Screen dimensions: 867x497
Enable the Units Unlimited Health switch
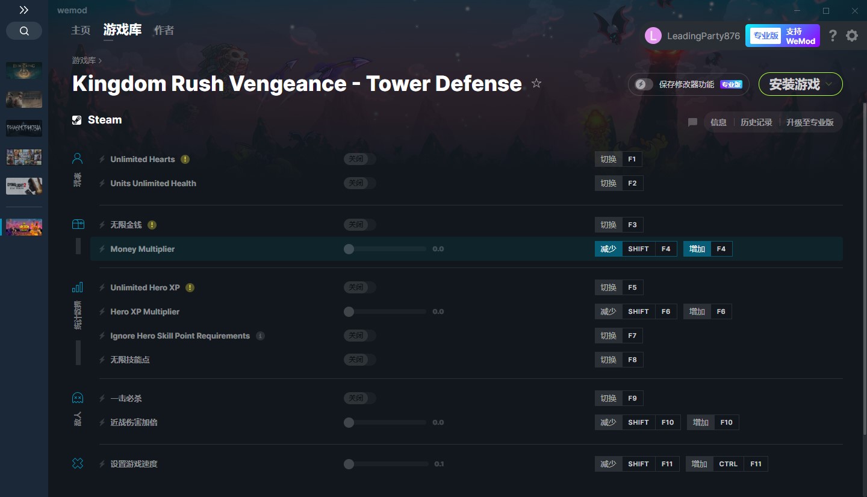click(x=360, y=183)
